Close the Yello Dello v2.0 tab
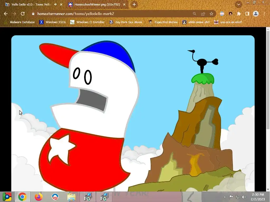The width and height of the screenshot is (270, 202). pos(61,4)
